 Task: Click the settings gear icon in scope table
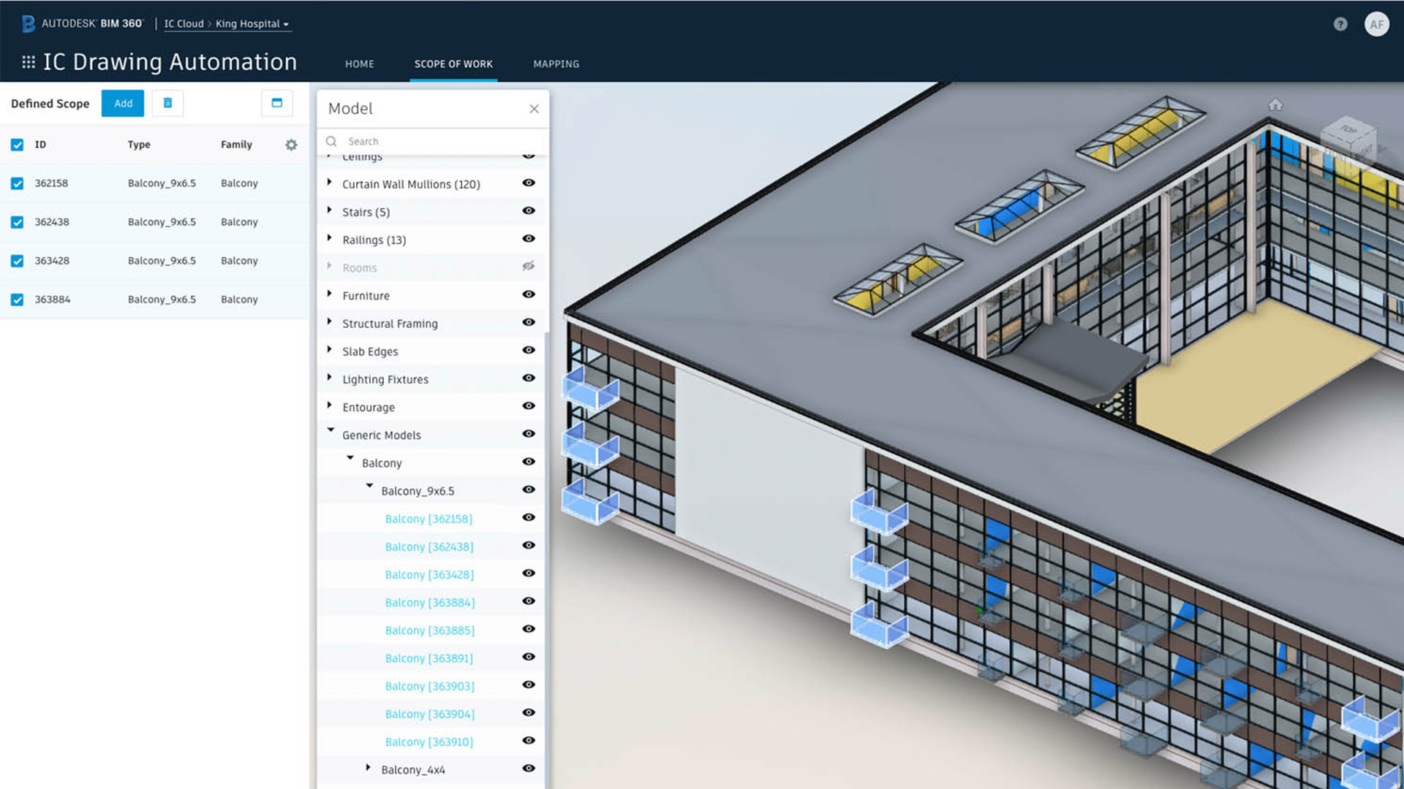click(291, 145)
